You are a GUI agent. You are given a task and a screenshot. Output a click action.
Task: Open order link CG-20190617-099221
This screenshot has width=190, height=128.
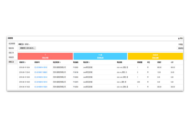pos(41,72)
